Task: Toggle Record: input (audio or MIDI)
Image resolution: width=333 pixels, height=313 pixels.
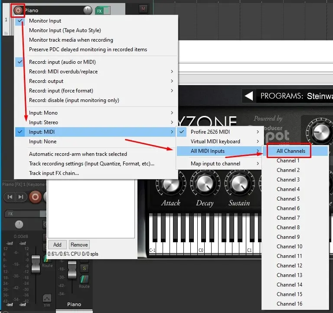Action: [x=96, y=62]
